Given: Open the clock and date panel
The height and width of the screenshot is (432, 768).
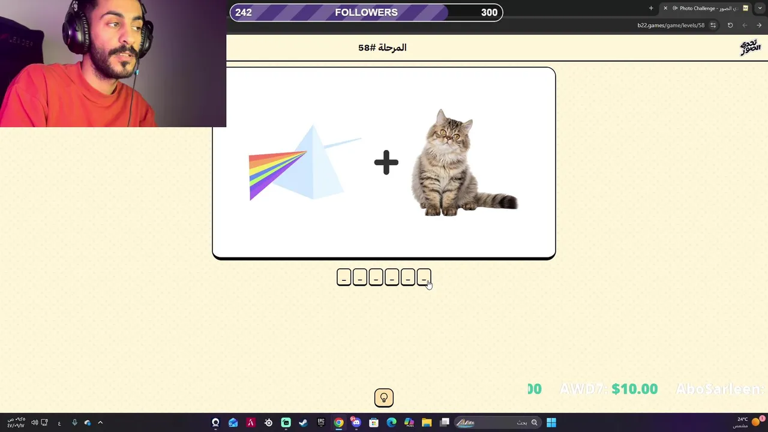Looking at the screenshot, I should click(16, 422).
